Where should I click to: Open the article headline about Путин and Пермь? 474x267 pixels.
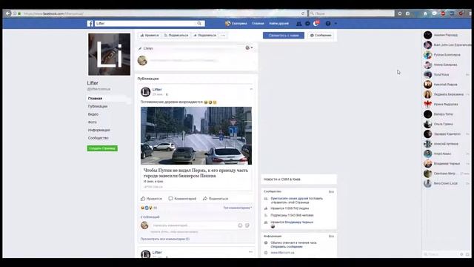coord(196,173)
